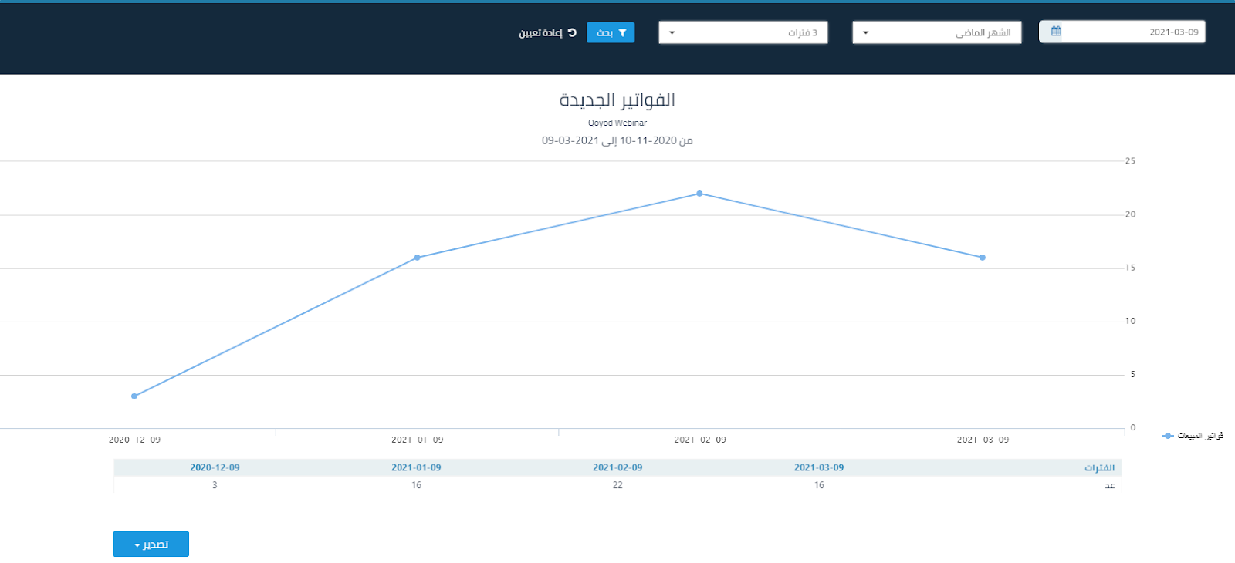Open the 2021-01-09 table column header
The image size is (1235, 563).
click(416, 467)
